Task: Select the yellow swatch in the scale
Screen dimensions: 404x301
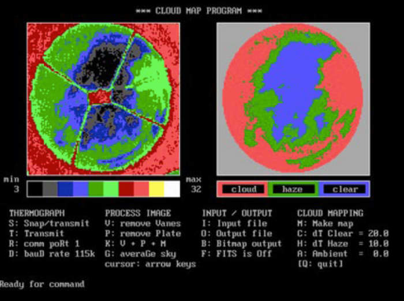Action: click(x=156, y=189)
